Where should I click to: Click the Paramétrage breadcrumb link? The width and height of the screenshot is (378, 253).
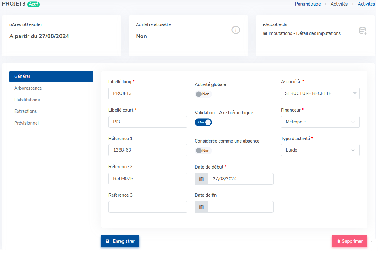pyautogui.click(x=308, y=4)
